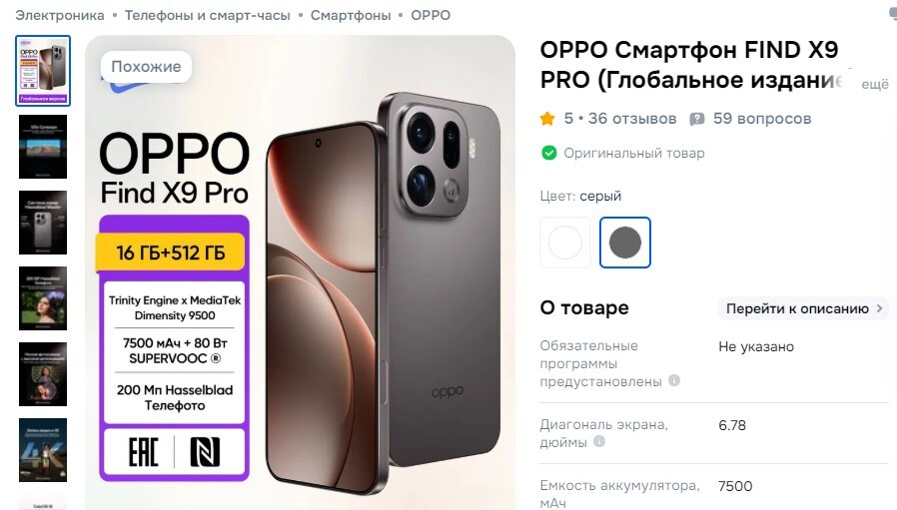Image resolution: width=897 pixels, height=510 pixels.
Task: Expand product title with ещё
Action: [x=875, y=84]
